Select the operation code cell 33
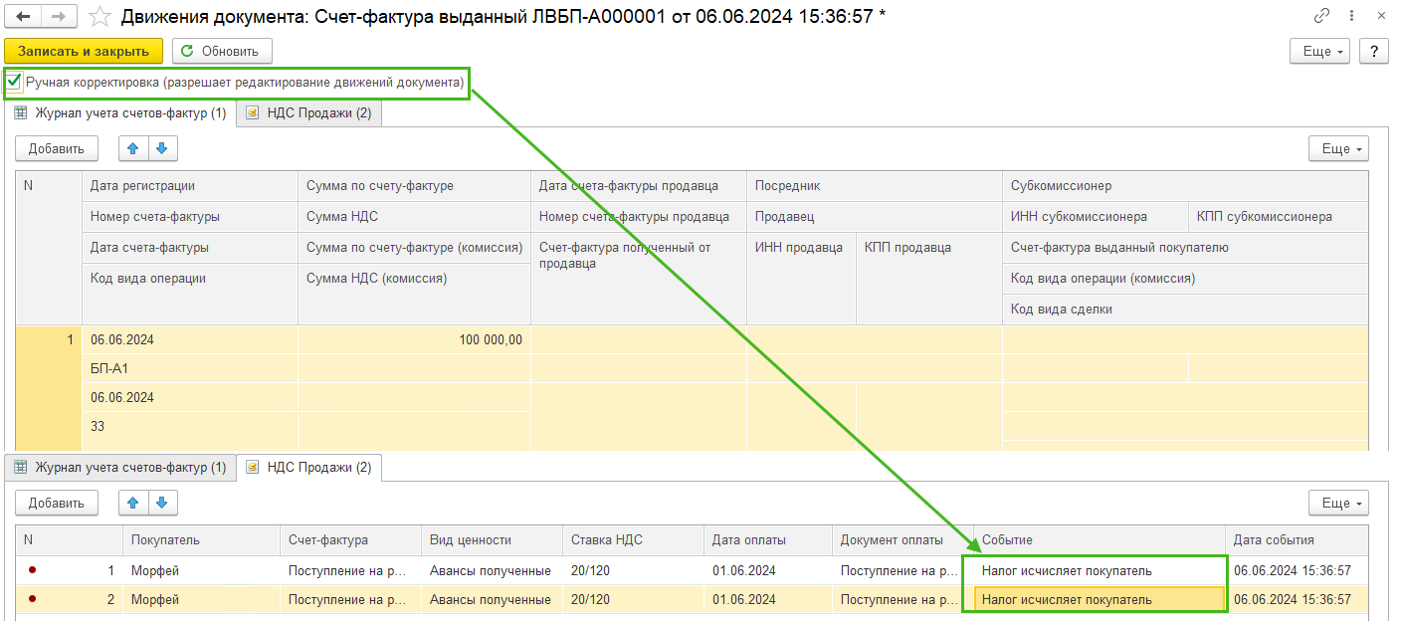 (x=189, y=426)
